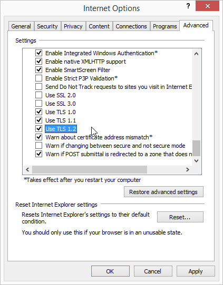Close the Internet Options dialog
The image size is (223, 285).
[207, 6]
